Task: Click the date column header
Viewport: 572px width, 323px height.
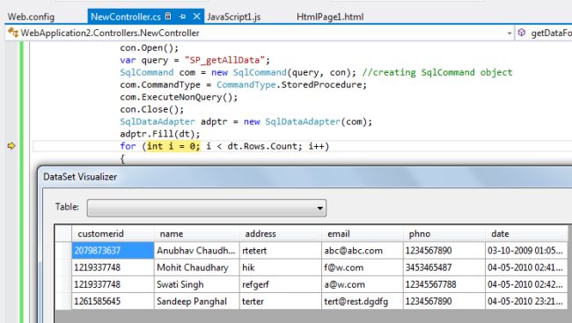Action: tap(527, 233)
